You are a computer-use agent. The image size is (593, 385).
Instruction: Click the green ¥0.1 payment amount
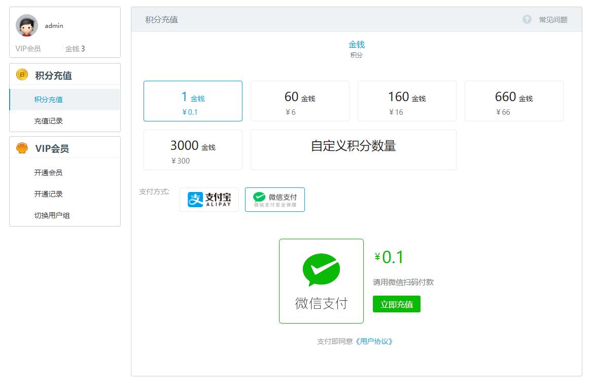click(x=389, y=258)
